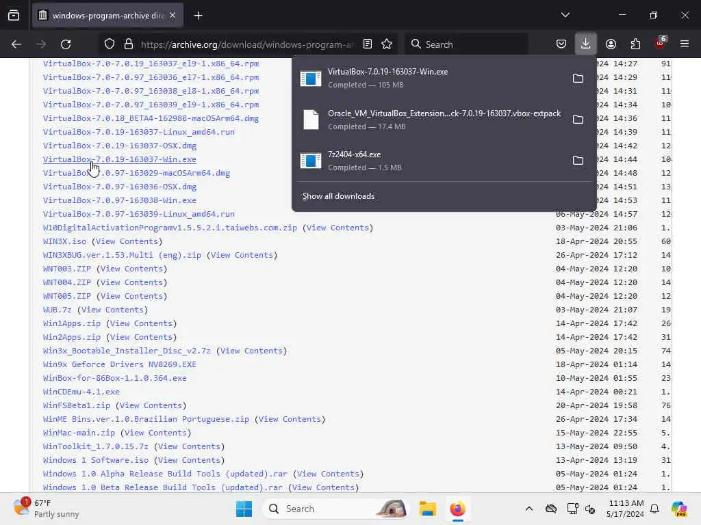This screenshot has height=525, width=701.
Task: Open Windows 1 Software.iso link
Action: click(x=95, y=460)
